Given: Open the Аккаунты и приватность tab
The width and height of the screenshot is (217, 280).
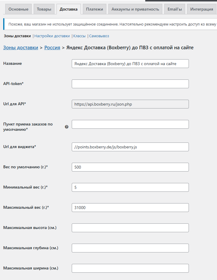Looking at the screenshot, I should (135, 9).
